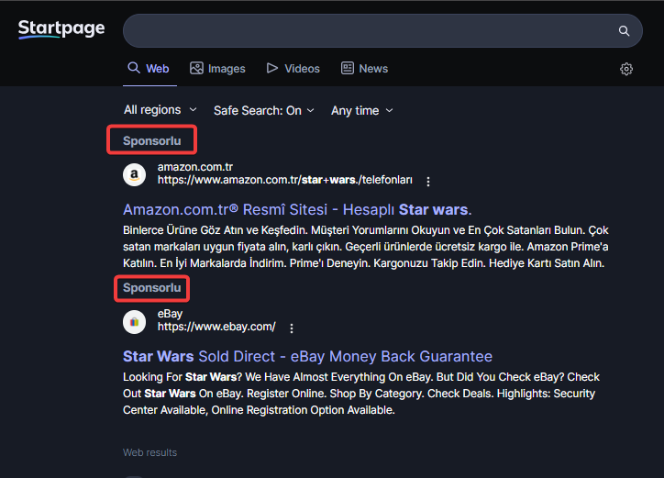Switch to the News tab
This screenshot has width=664, height=478.
pyautogui.click(x=365, y=68)
